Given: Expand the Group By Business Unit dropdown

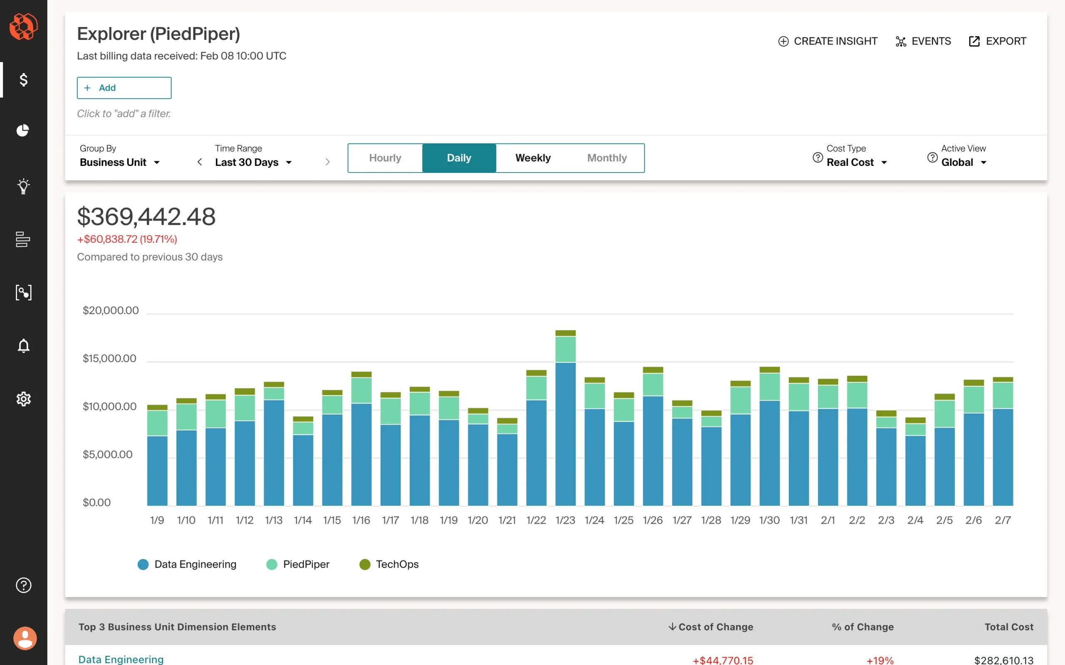Looking at the screenshot, I should [x=119, y=162].
